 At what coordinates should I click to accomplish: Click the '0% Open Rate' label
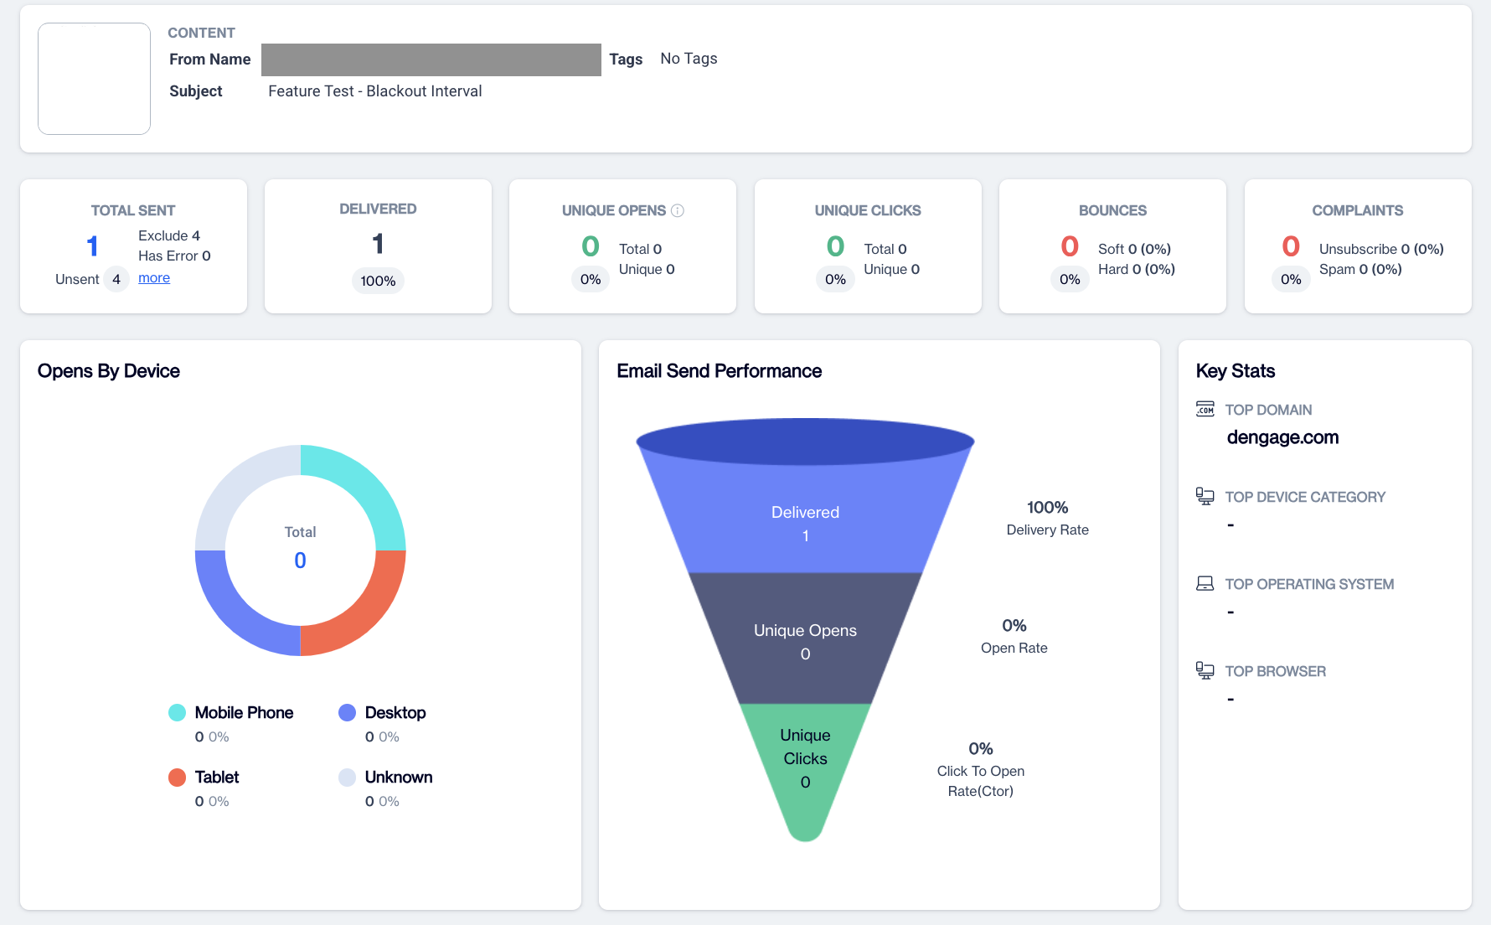click(1014, 636)
